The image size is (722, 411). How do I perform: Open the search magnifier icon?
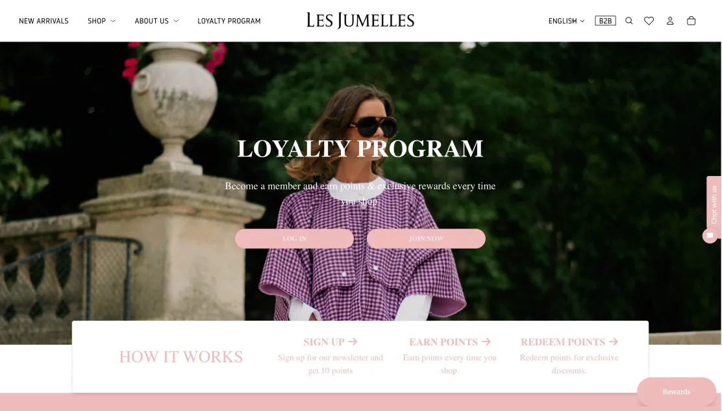pyautogui.click(x=629, y=21)
